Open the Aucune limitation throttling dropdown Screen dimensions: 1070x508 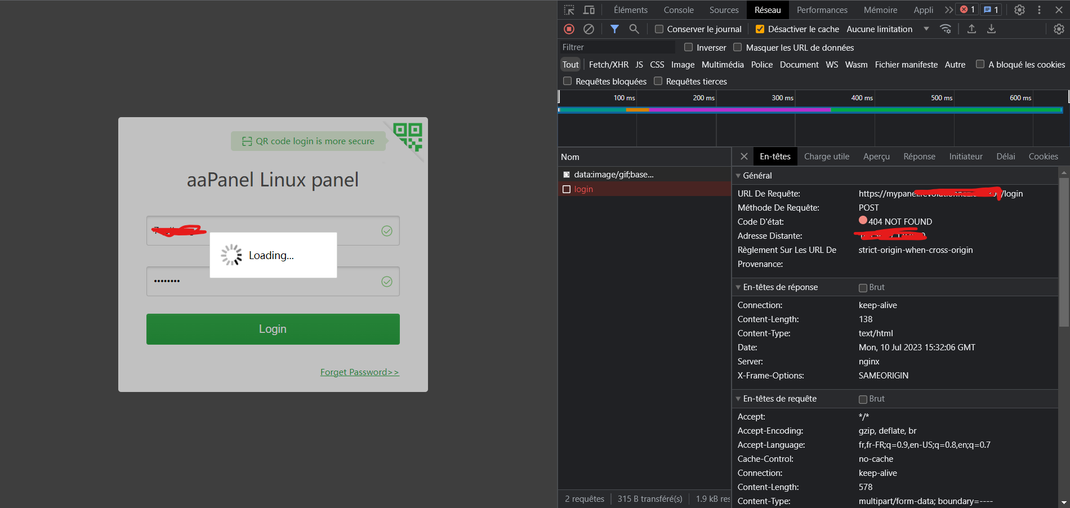[x=888, y=29]
